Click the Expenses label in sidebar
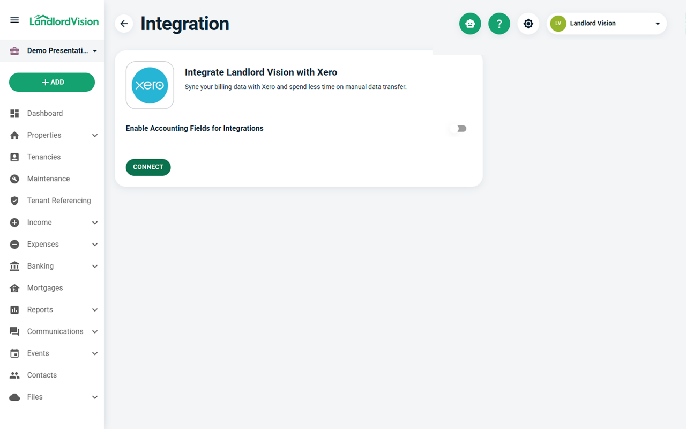 click(x=43, y=245)
